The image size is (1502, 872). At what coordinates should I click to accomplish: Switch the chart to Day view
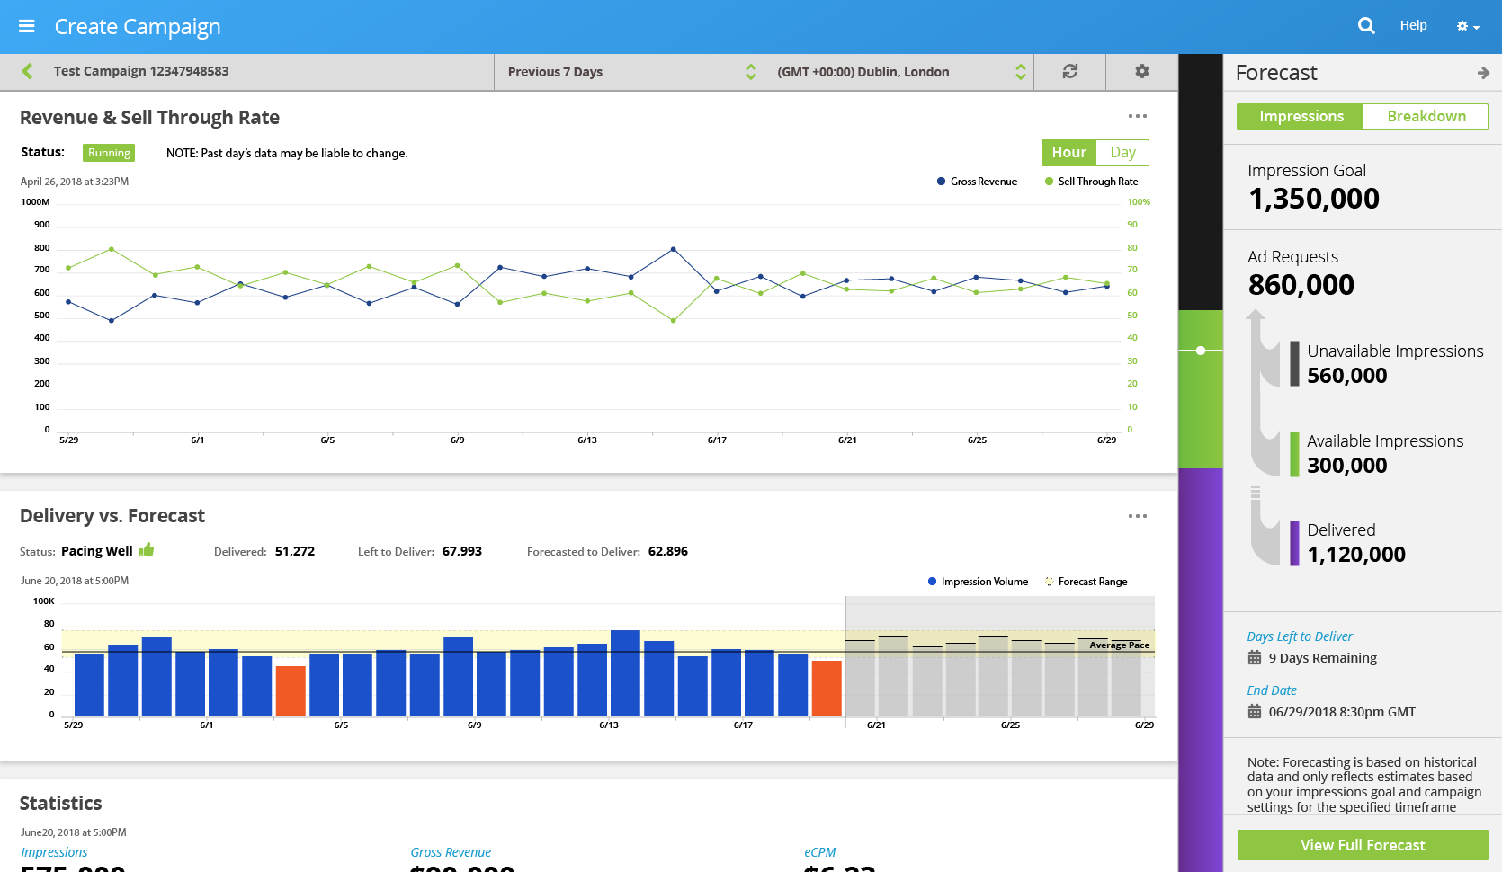coord(1122,153)
